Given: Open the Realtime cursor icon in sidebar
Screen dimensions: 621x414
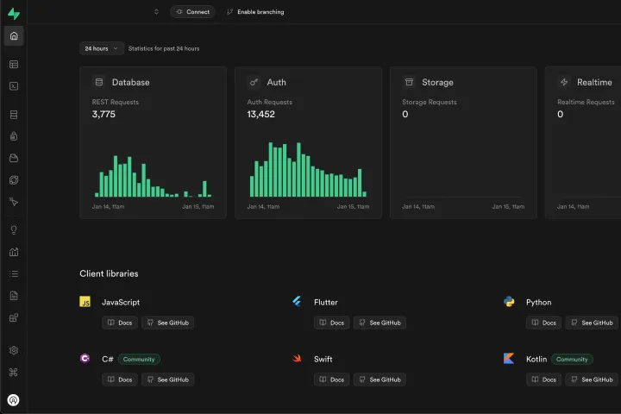Looking at the screenshot, I should tap(14, 202).
